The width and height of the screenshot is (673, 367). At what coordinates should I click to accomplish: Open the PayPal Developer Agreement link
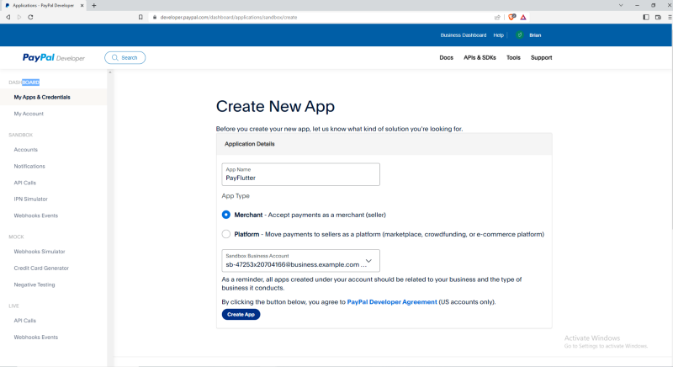coord(392,301)
